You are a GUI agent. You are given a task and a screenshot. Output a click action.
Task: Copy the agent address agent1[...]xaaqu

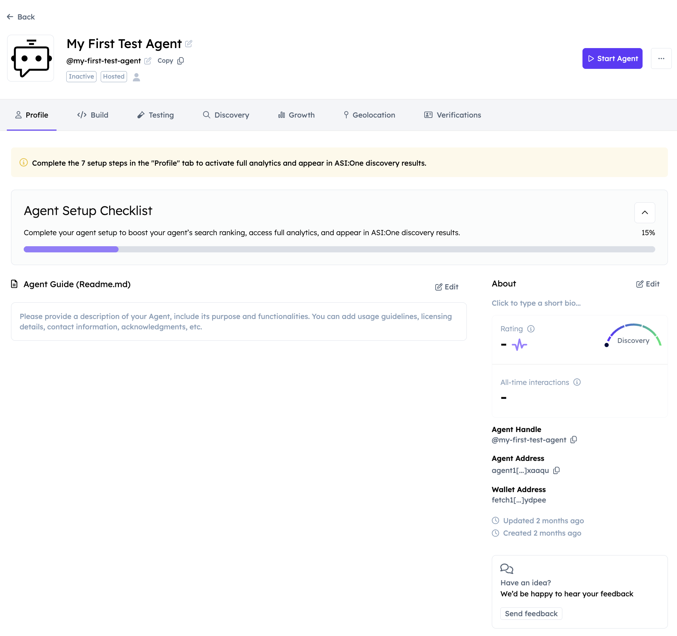pos(556,470)
